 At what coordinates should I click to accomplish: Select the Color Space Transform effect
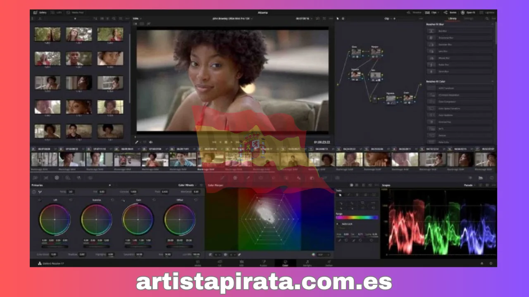(x=460, y=108)
